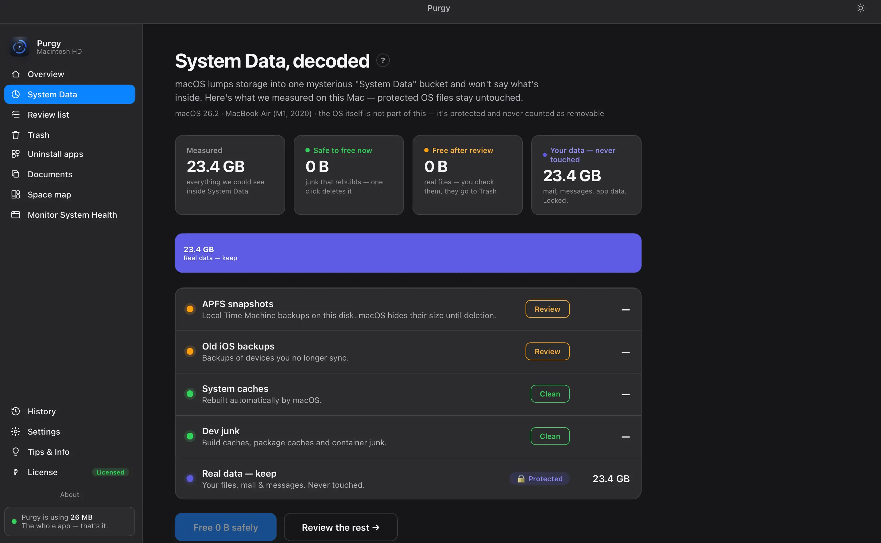Screen dimensions: 881x543
Task: Click the Uninstall apps grid icon
Action: (15, 154)
